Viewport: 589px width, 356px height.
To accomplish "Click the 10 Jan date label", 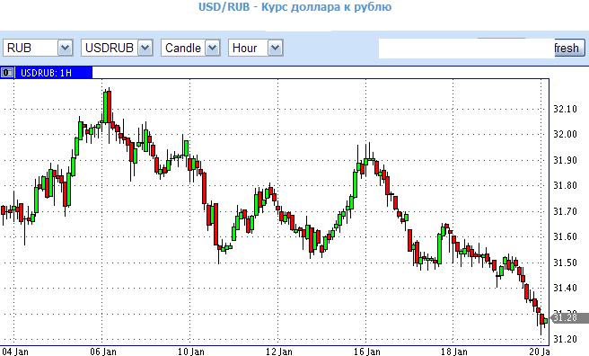I will (x=191, y=352).
